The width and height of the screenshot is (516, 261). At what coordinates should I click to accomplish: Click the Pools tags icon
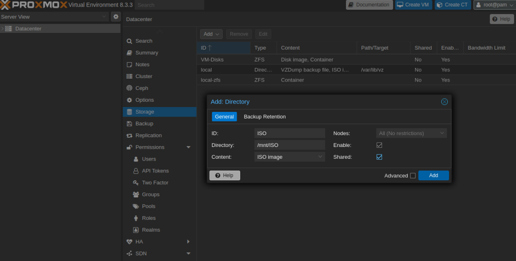tap(136, 206)
